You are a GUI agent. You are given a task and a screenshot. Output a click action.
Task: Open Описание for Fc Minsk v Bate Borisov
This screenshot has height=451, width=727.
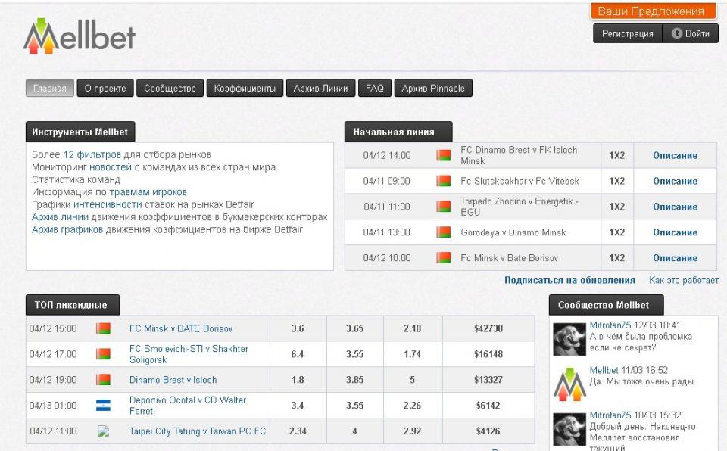click(675, 258)
